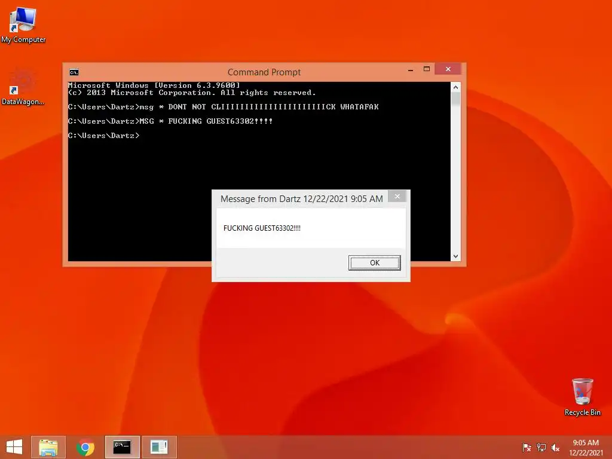612x459 pixels.
Task: Click the console vertical scrollbar thumb
Action: pyautogui.click(x=455, y=99)
